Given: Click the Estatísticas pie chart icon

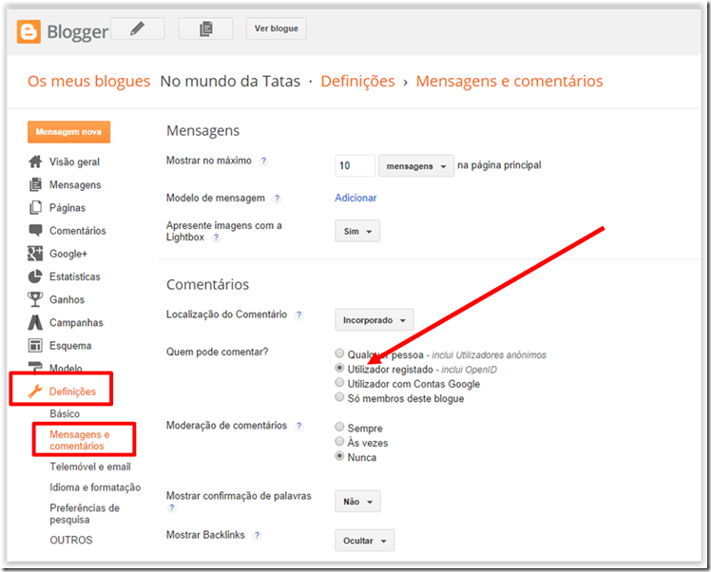Looking at the screenshot, I should coord(35,276).
